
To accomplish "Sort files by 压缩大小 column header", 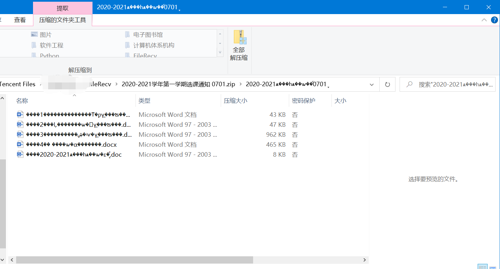I will [236, 101].
